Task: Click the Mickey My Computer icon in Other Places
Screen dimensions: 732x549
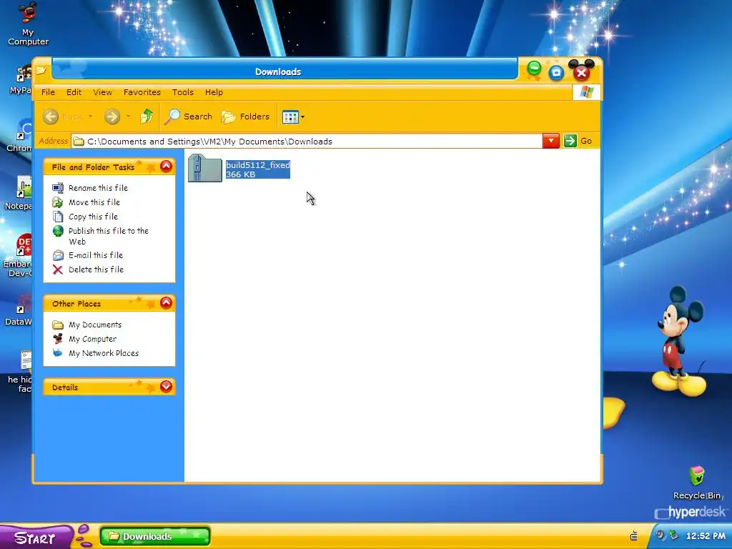Action: tap(58, 339)
